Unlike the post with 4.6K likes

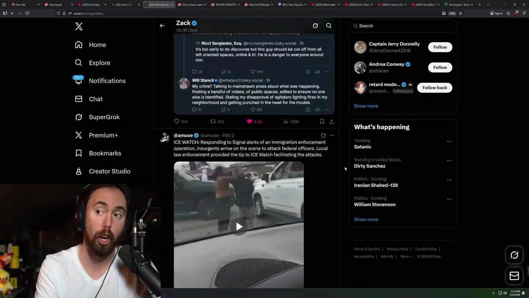click(254, 121)
